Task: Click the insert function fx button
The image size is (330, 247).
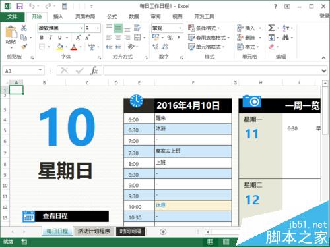Action: [x=94, y=70]
